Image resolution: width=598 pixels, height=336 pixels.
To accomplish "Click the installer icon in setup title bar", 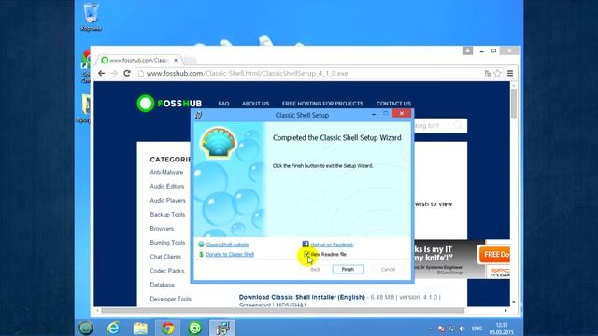I will tap(199, 115).
